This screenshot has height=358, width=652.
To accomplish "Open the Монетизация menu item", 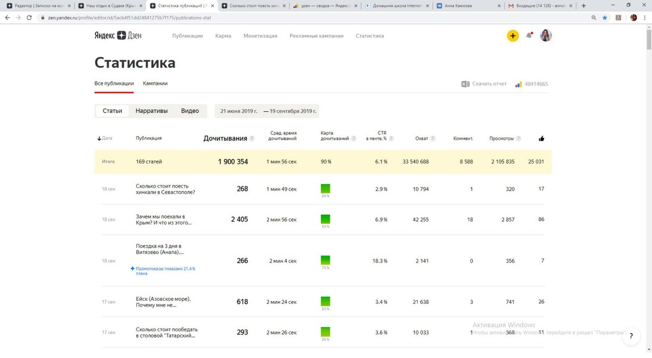I will (x=261, y=35).
